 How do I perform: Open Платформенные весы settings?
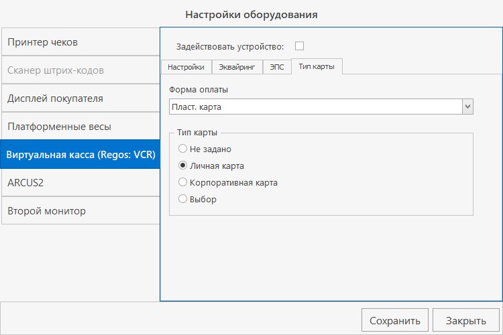click(x=79, y=127)
